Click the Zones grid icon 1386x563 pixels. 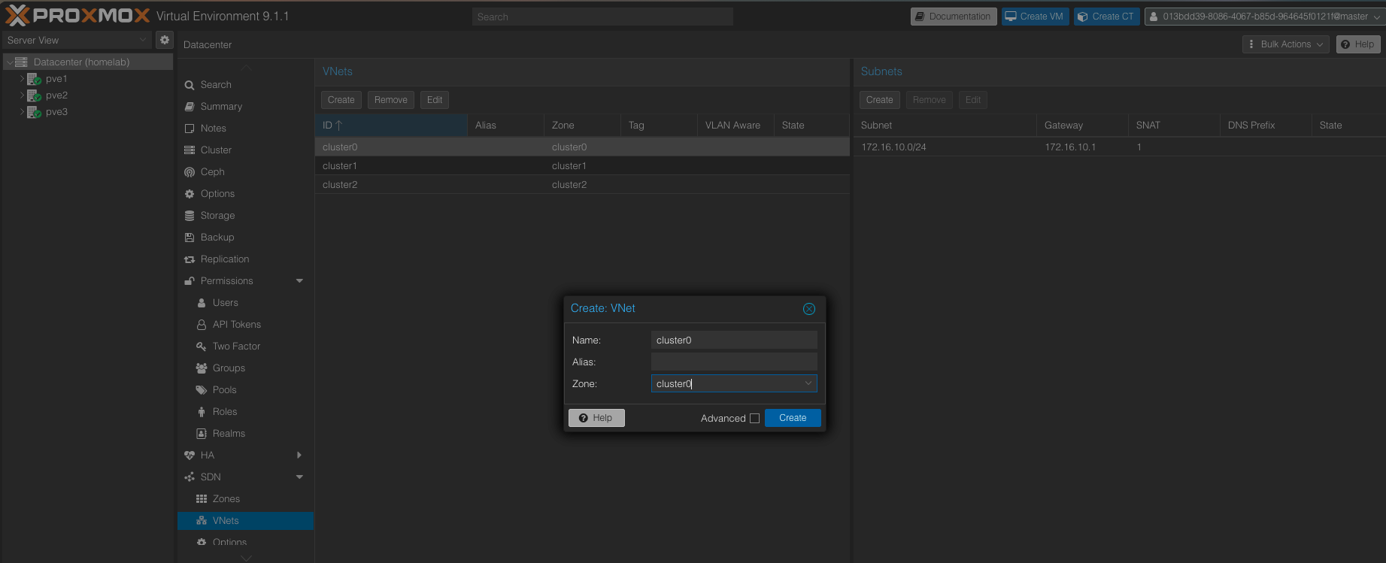tap(202, 499)
